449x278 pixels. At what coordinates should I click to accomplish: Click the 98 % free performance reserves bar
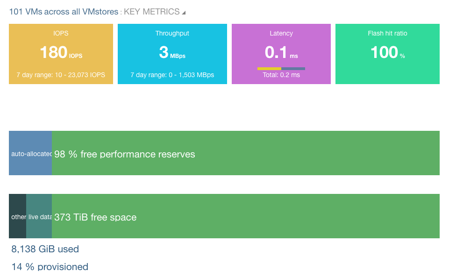pos(245,153)
